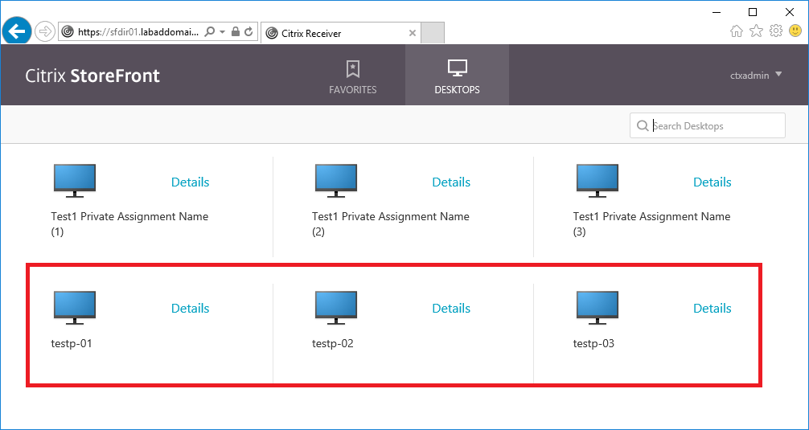Select the Desktops tab
Screen dimensions: 809x430
point(457,77)
